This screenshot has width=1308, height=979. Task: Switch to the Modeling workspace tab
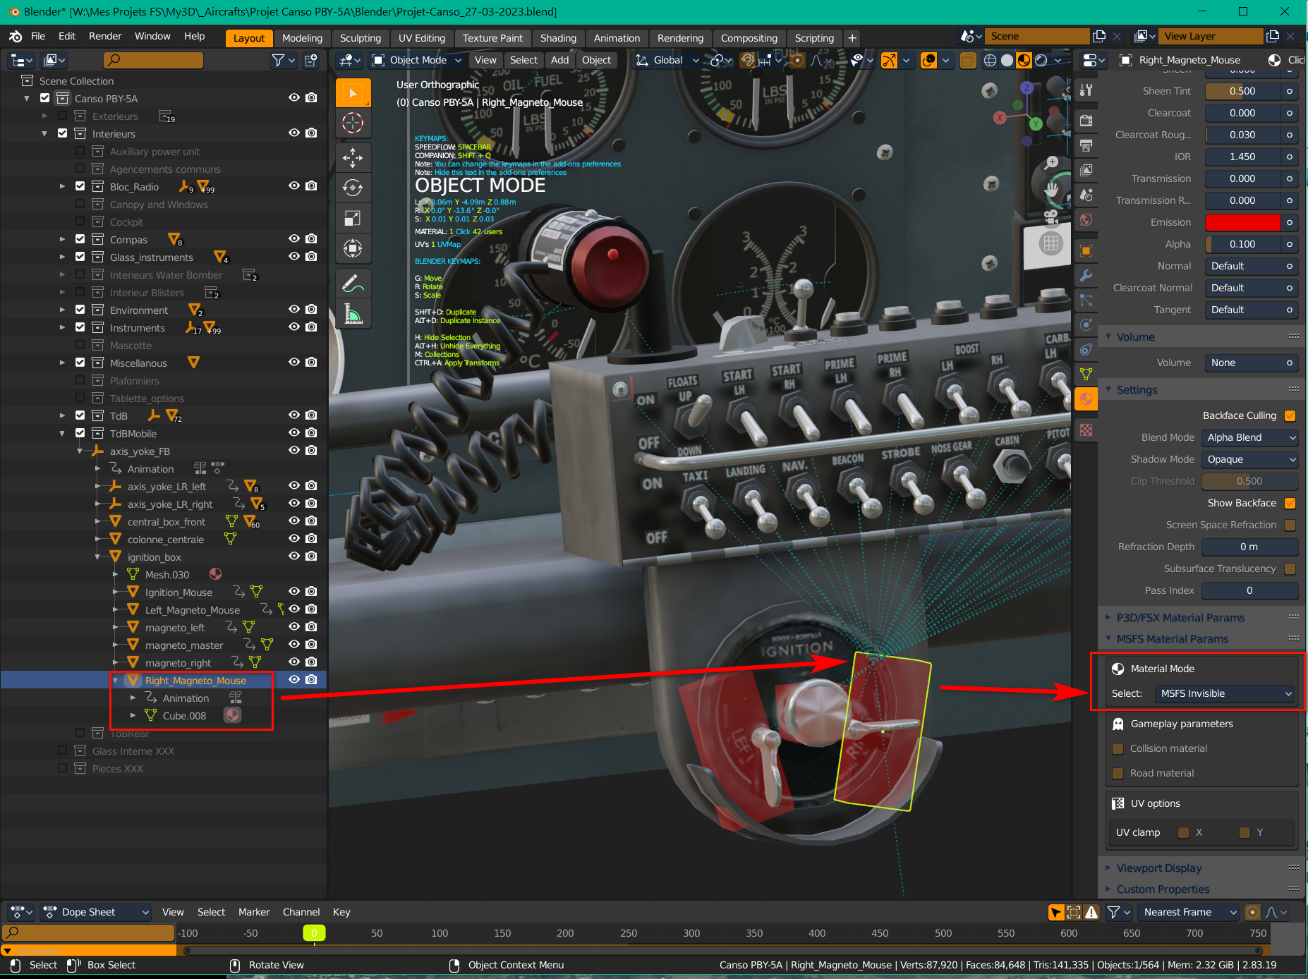[302, 38]
